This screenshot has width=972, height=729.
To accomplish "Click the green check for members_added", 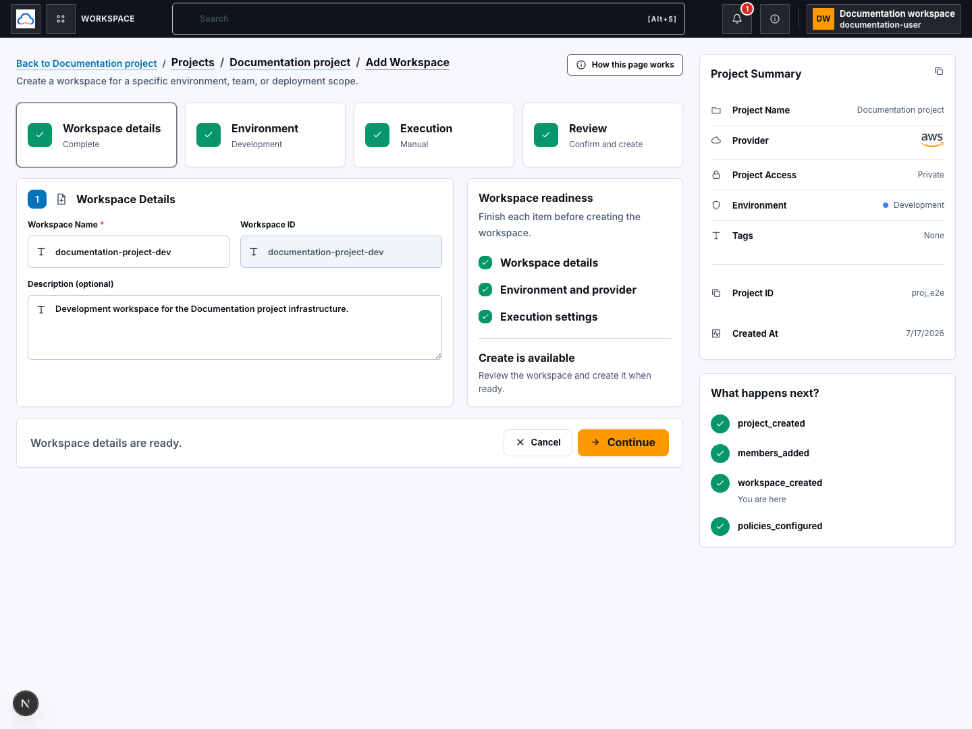I will tap(720, 453).
